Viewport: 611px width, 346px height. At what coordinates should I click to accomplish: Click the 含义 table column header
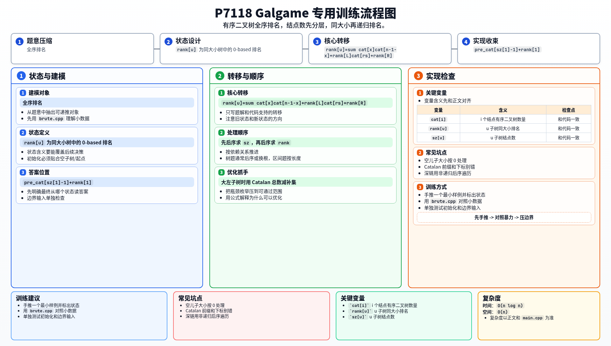(x=503, y=110)
